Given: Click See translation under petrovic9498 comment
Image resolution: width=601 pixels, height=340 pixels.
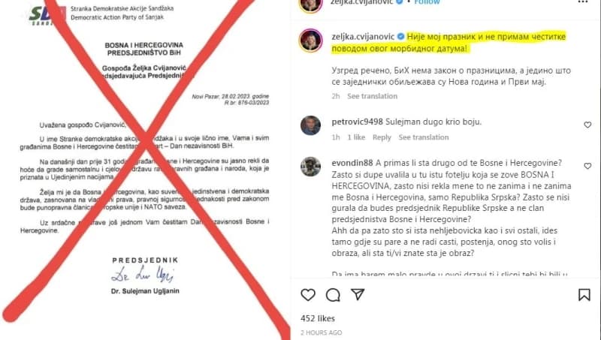Looking at the screenshot, I should point(424,137).
